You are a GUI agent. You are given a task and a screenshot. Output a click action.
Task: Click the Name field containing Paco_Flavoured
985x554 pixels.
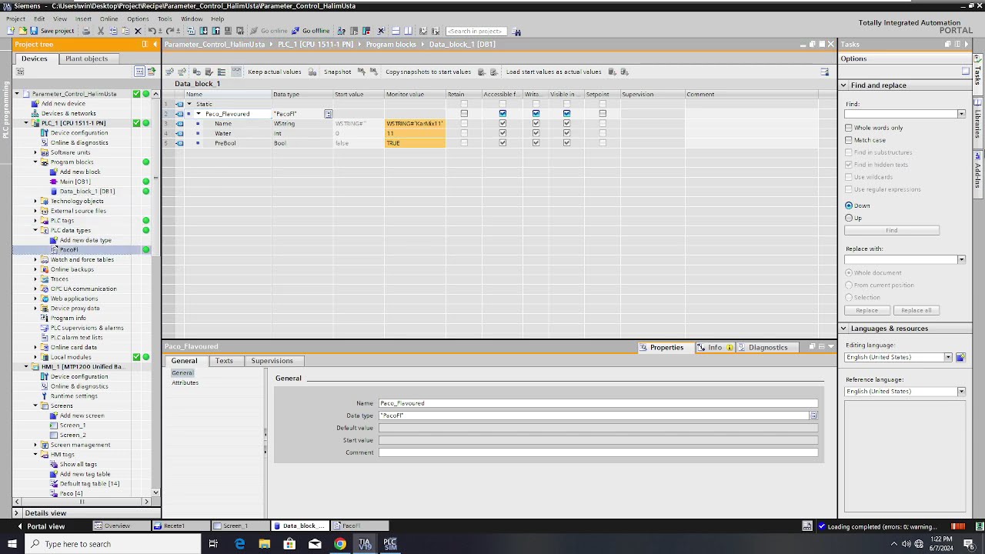point(598,403)
